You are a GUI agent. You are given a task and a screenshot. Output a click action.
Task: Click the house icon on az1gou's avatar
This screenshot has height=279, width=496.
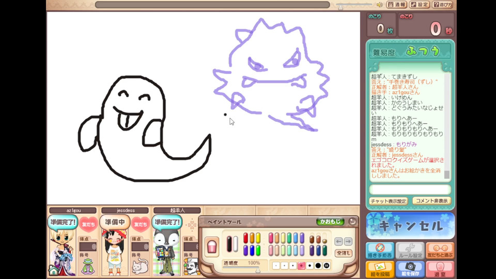tap(54, 270)
